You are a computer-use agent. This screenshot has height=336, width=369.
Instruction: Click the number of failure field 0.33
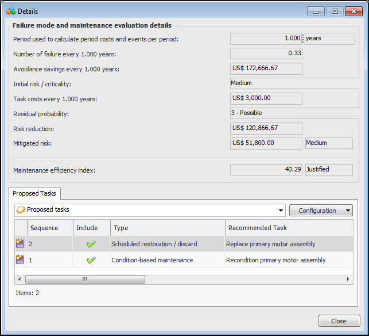[266, 54]
